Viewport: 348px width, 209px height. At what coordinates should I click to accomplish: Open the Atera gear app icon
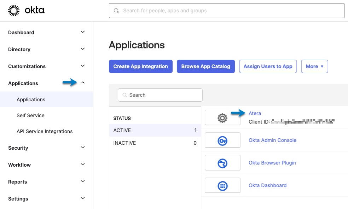point(222,118)
